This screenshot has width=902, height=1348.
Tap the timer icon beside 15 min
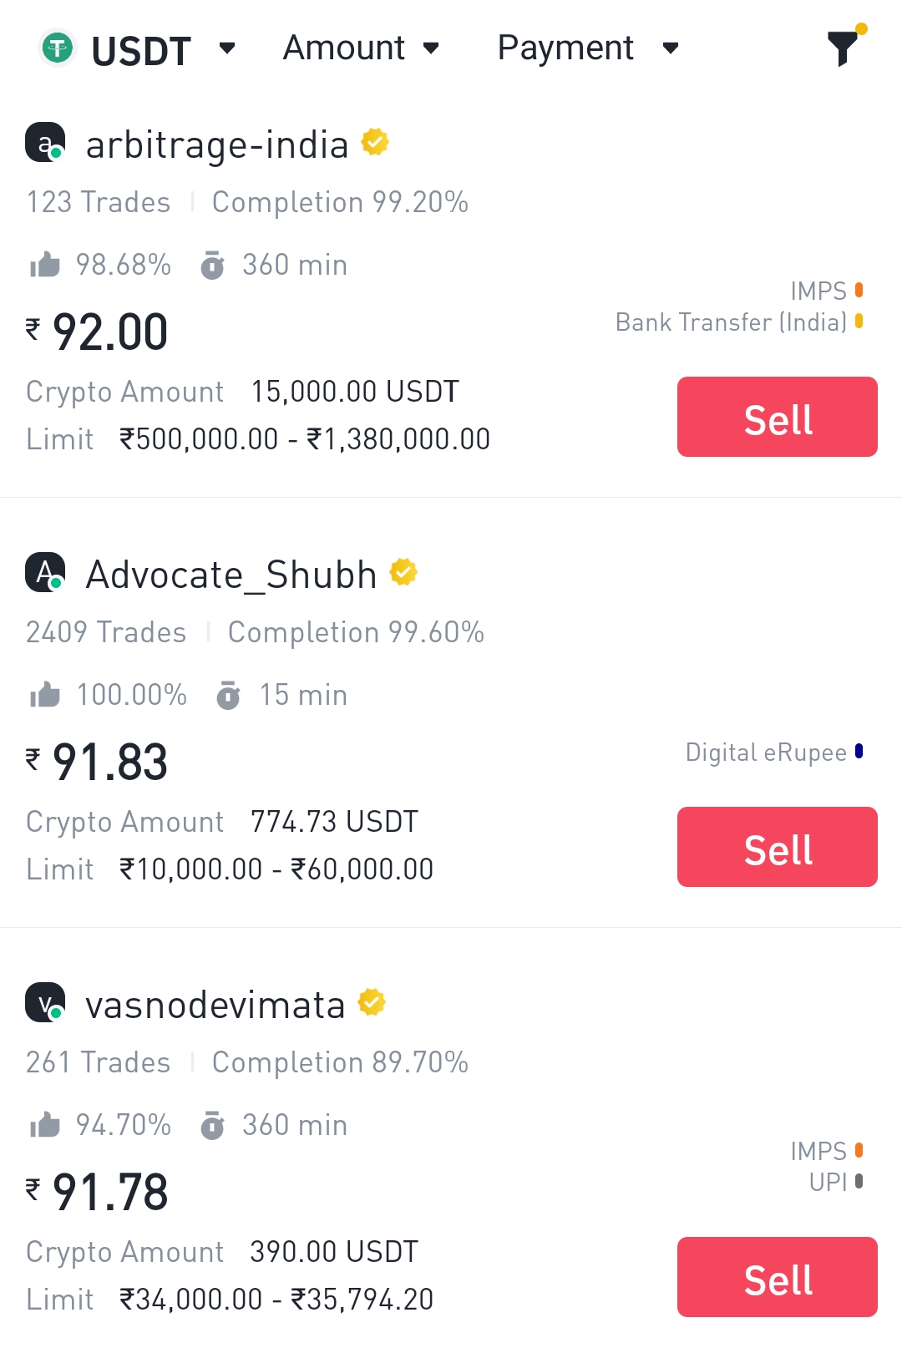228,695
